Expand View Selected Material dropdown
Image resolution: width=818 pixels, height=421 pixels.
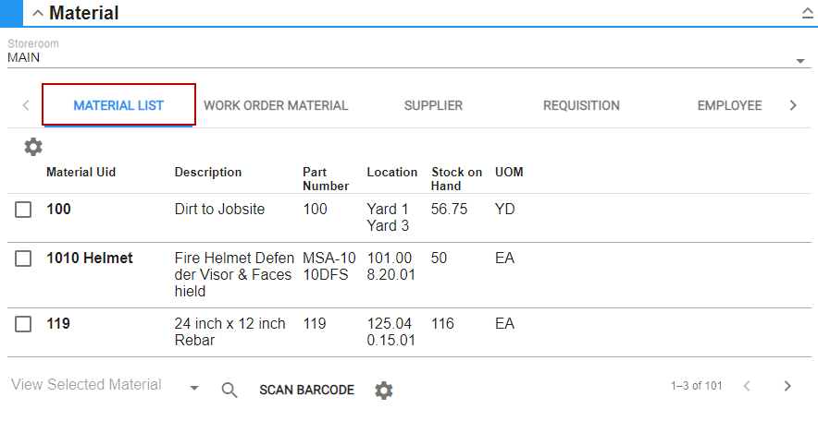point(194,389)
